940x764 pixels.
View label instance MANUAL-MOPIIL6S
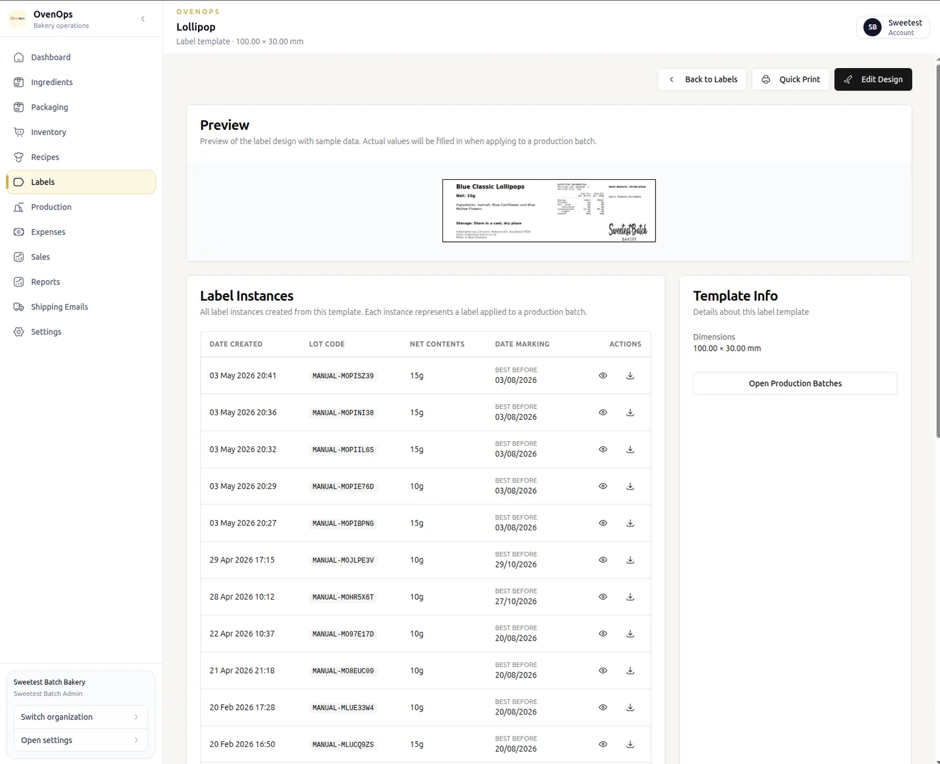pyautogui.click(x=603, y=449)
